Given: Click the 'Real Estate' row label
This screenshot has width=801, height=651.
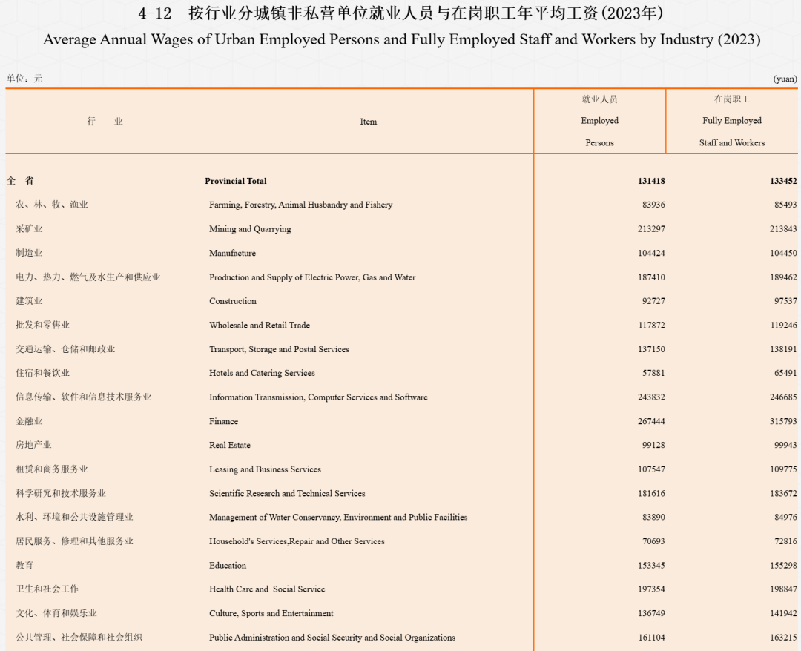Looking at the screenshot, I should click(229, 445).
